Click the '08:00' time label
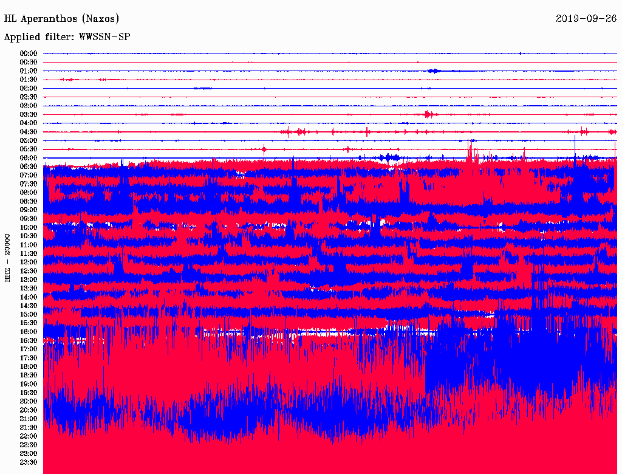The image size is (622, 474). [29, 193]
